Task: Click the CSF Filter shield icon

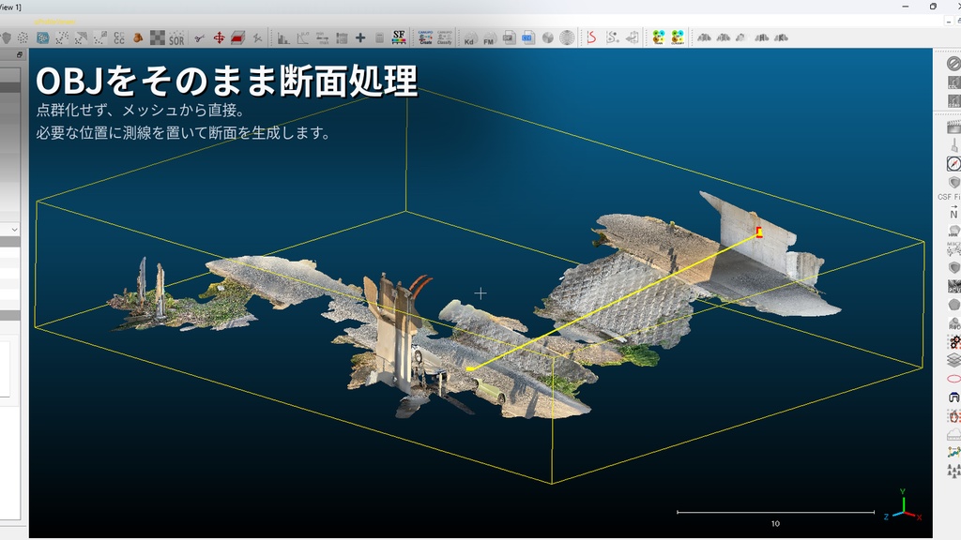Action: [953, 183]
